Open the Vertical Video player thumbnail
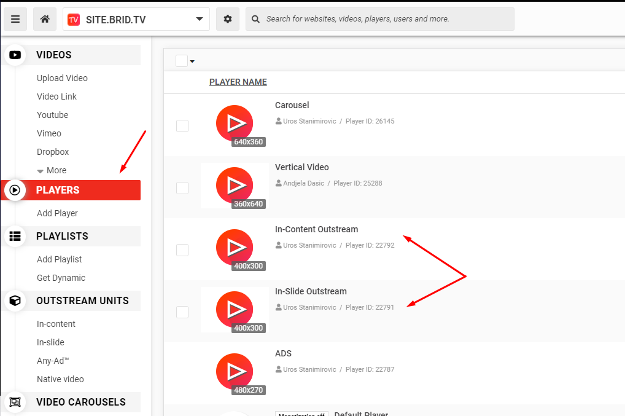The image size is (625, 416). (235, 186)
